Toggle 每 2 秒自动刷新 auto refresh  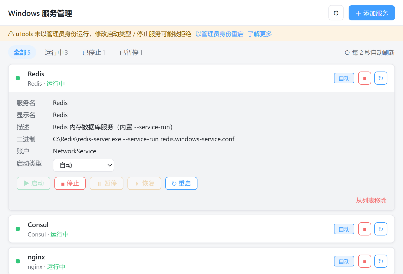point(370,52)
